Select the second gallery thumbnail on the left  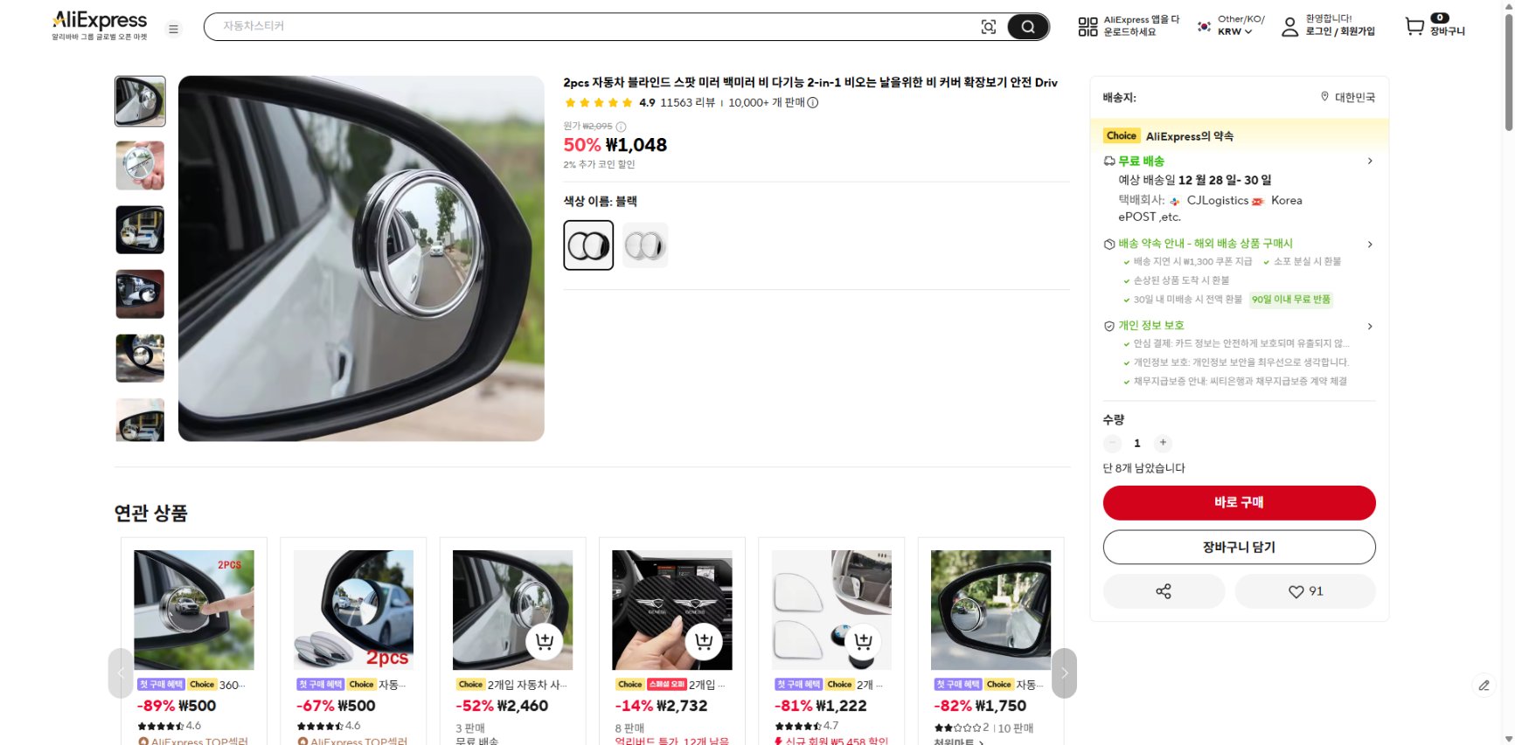(x=139, y=165)
